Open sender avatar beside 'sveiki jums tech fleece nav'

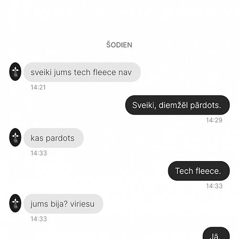(x=15, y=72)
